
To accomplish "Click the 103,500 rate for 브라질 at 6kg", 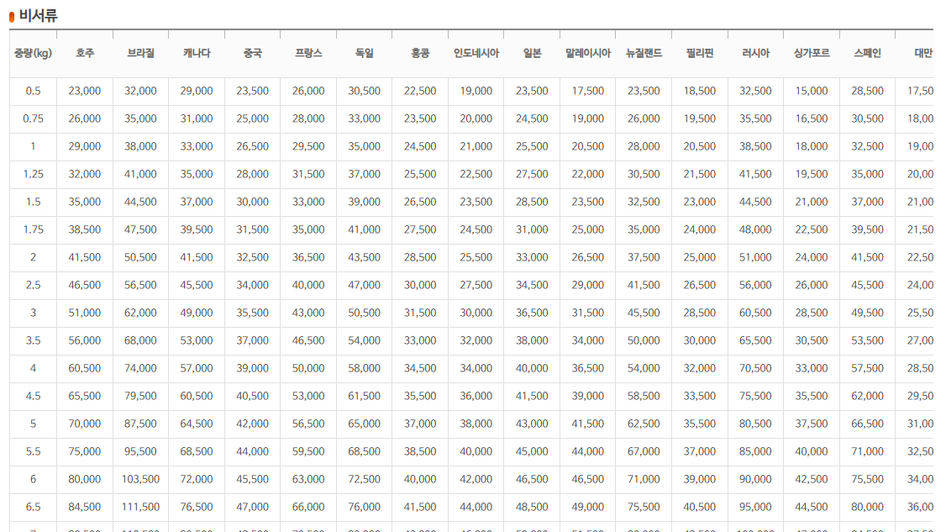I will coord(139,479).
